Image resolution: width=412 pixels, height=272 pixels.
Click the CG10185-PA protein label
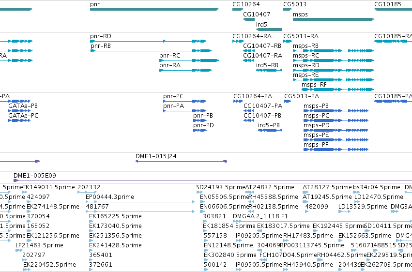point(393,96)
